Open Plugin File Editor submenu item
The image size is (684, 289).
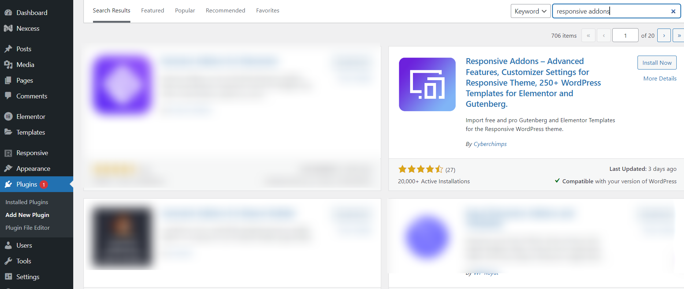[x=27, y=228]
